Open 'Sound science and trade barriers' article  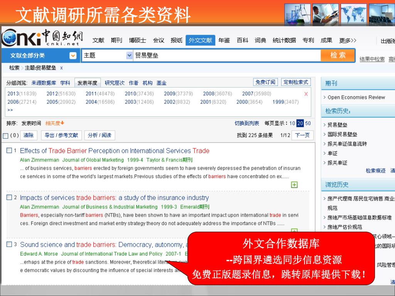(103, 245)
